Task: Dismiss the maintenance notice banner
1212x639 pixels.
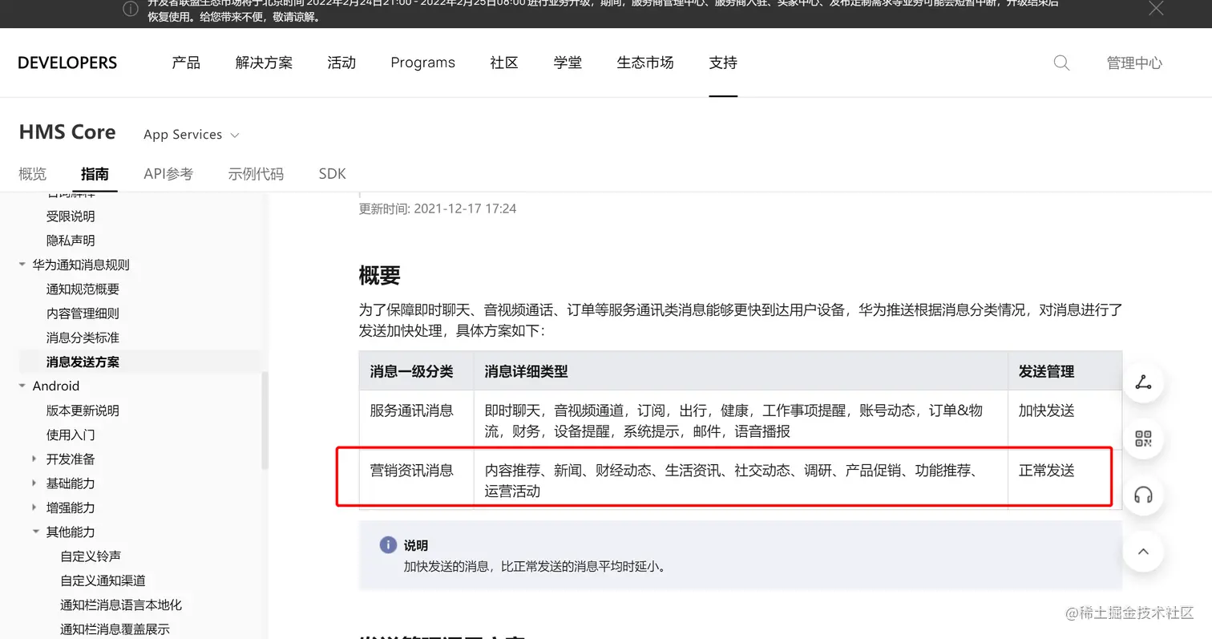Action: 1156,9
